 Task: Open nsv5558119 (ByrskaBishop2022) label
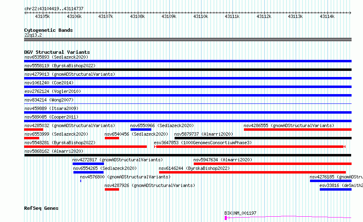tap(60, 66)
